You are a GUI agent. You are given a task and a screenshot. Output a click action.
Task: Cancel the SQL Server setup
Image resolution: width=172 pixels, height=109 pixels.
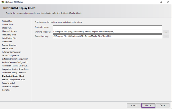[x=162, y=105]
